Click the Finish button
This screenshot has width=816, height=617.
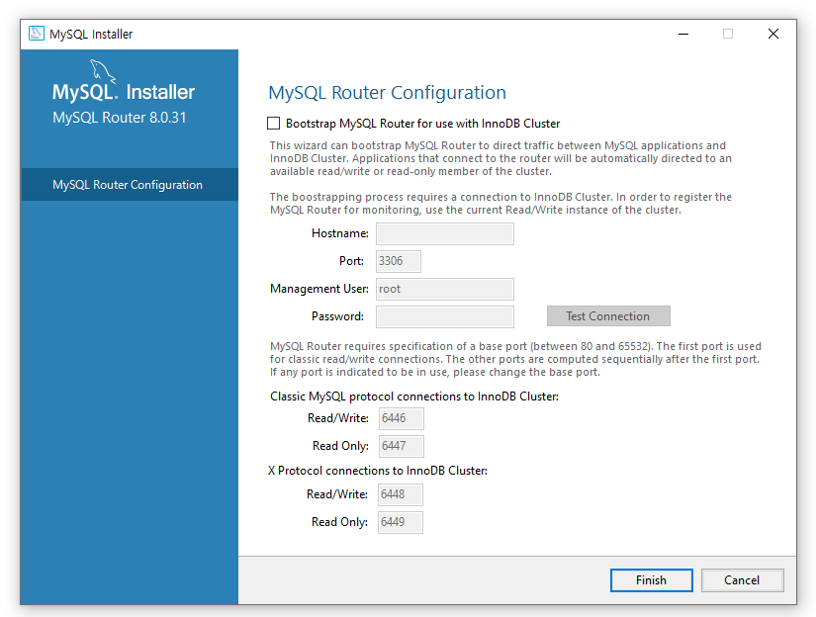(x=651, y=580)
